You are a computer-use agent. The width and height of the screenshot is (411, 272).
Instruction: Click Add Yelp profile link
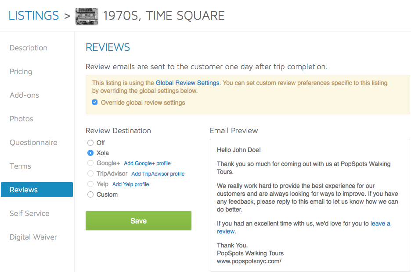[x=130, y=184]
